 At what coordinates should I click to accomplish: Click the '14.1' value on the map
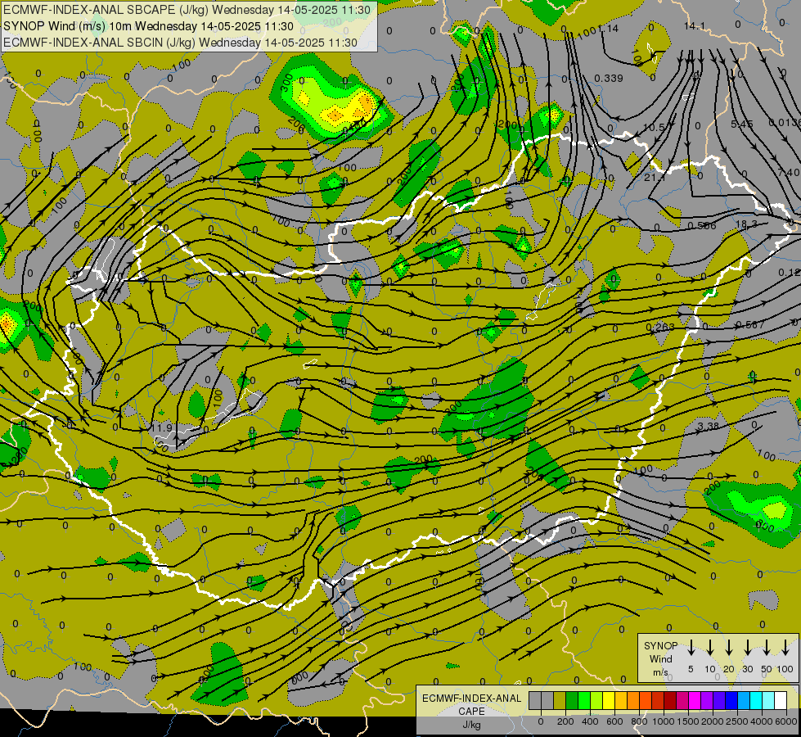(x=695, y=26)
